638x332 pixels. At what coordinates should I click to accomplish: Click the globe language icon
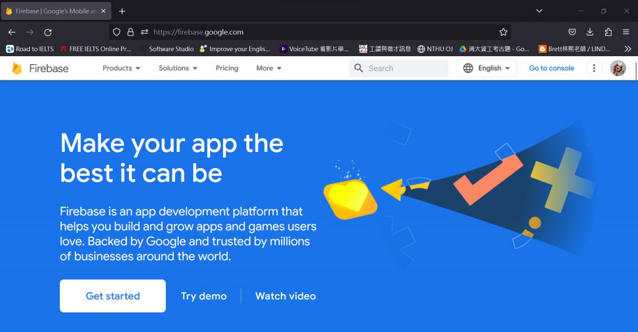click(x=469, y=68)
